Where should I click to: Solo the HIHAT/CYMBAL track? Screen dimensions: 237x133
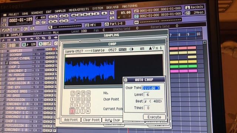(x=50, y=58)
